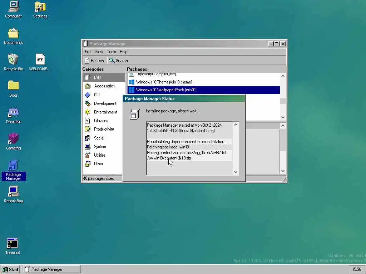
Task: Open the Help menu
Action: pyautogui.click(x=123, y=52)
